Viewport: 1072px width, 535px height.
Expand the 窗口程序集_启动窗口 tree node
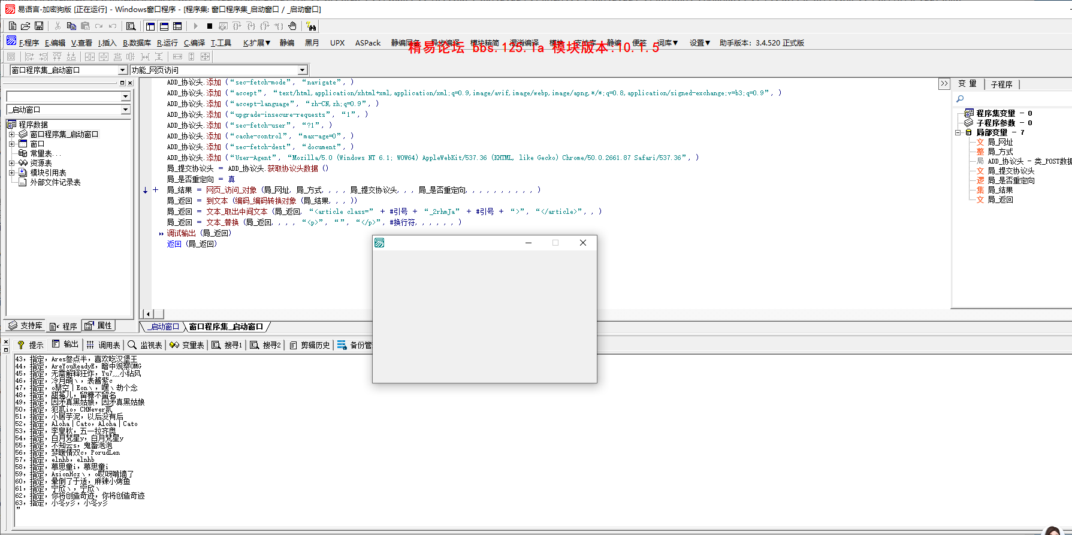pyautogui.click(x=11, y=134)
